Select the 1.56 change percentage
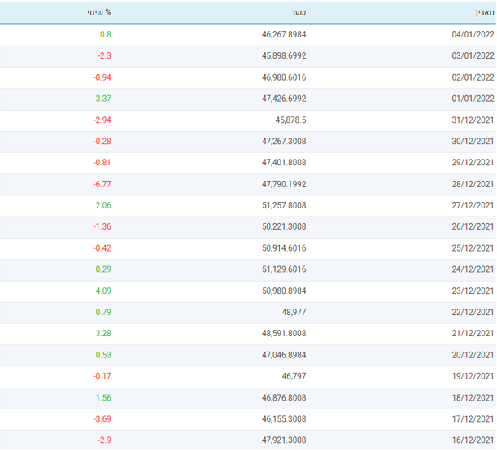The height and width of the screenshot is (451, 497). pos(104,397)
